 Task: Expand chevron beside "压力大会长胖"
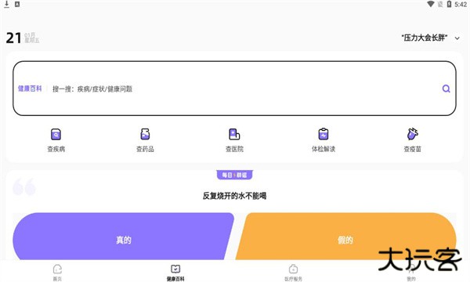[457, 38]
